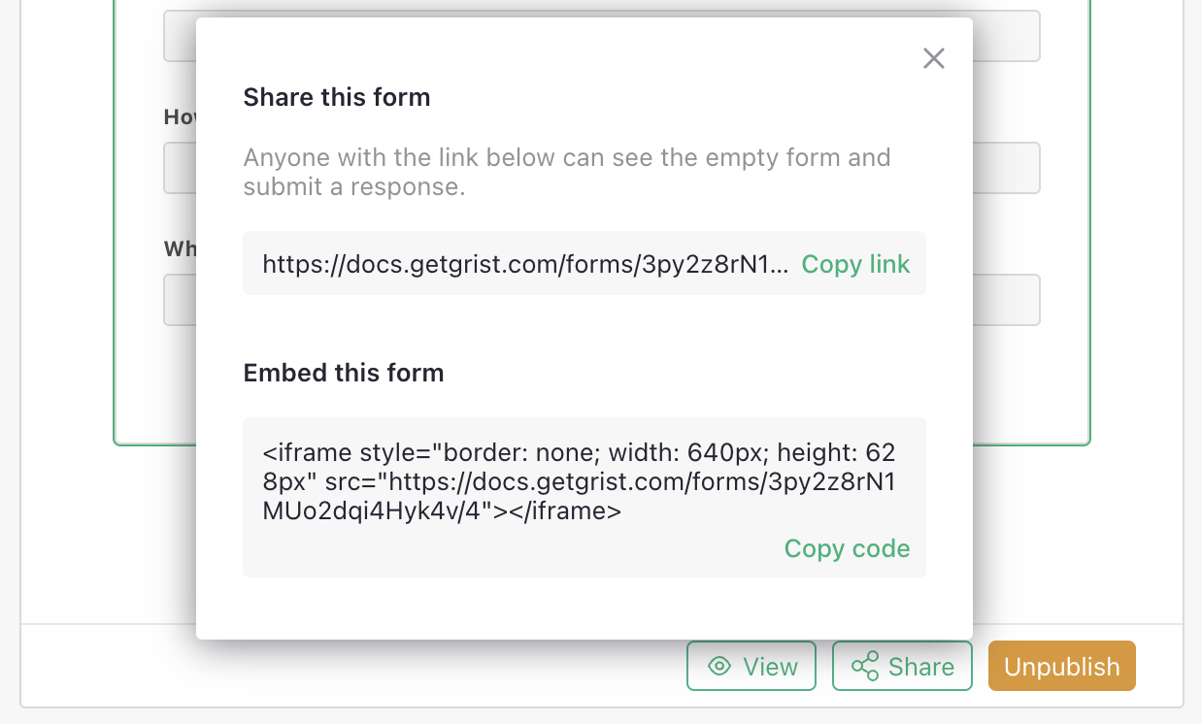Open sharing options via Share button
This screenshot has height=724, width=1202.
pyautogui.click(x=901, y=666)
